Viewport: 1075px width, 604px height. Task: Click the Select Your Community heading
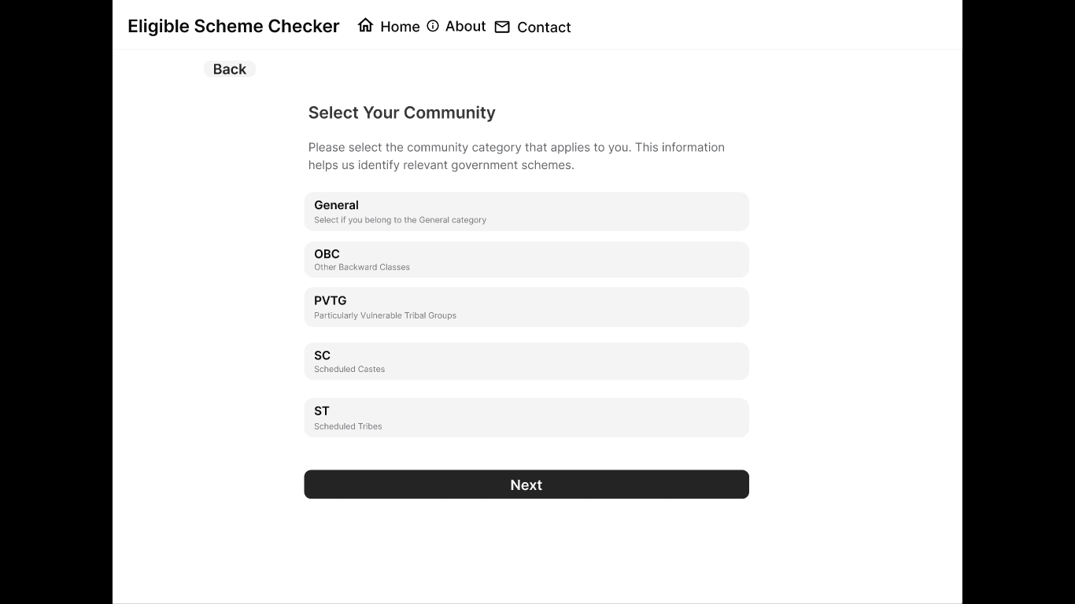tap(401, 112)
